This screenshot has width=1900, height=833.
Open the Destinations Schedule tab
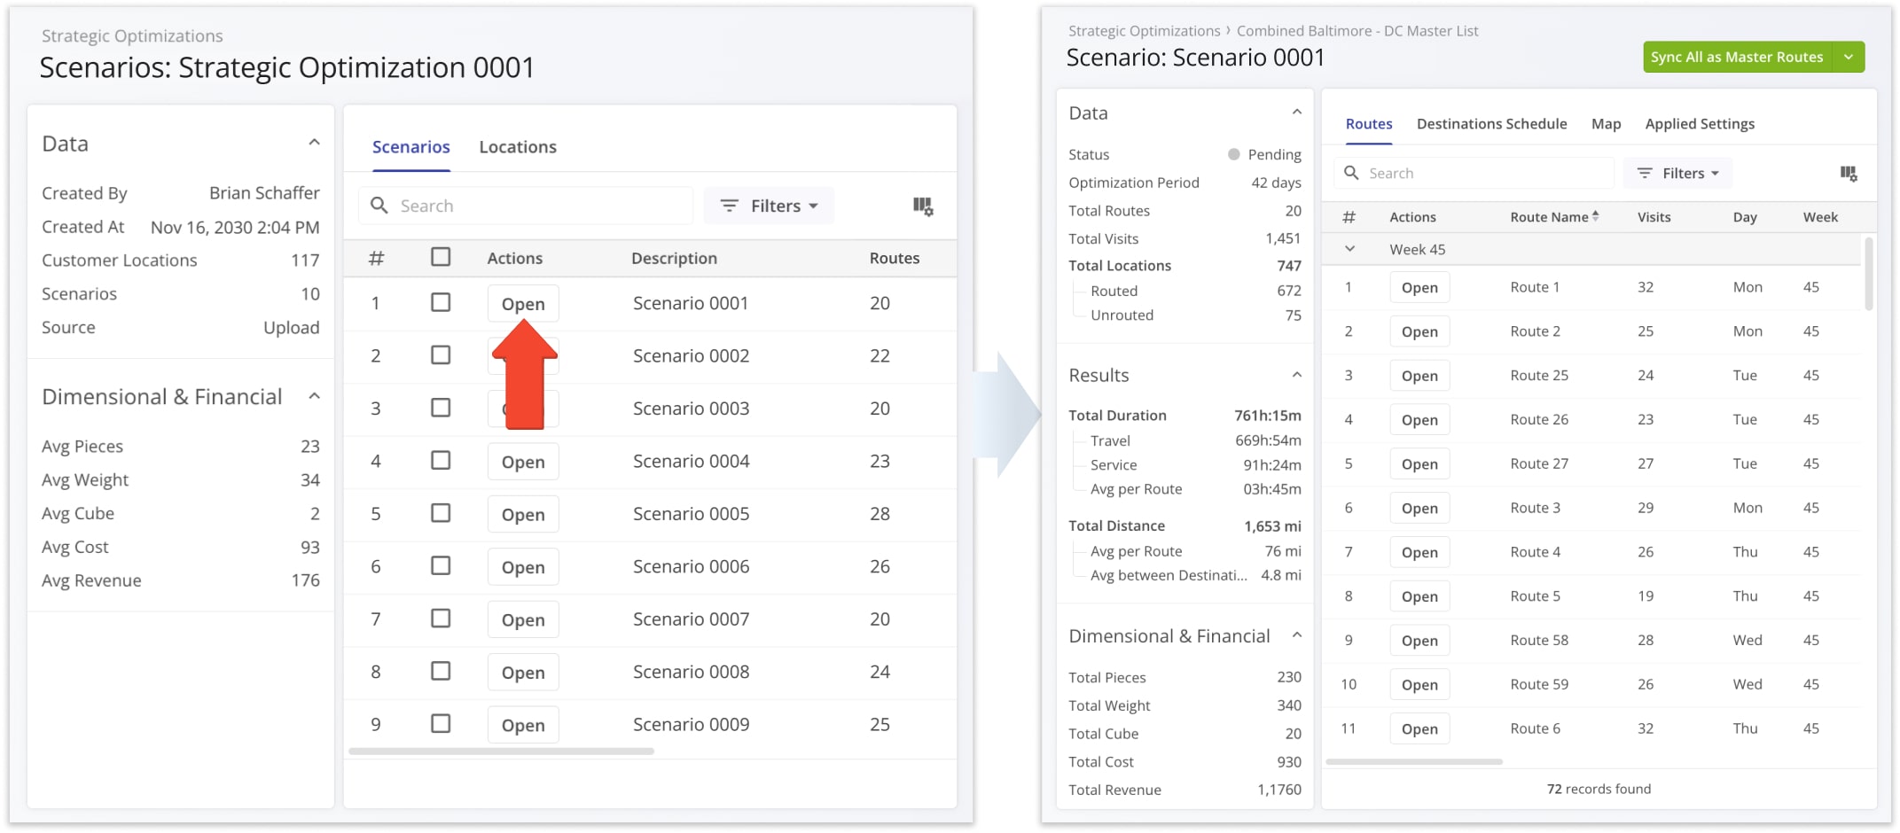pos(1492,123)
